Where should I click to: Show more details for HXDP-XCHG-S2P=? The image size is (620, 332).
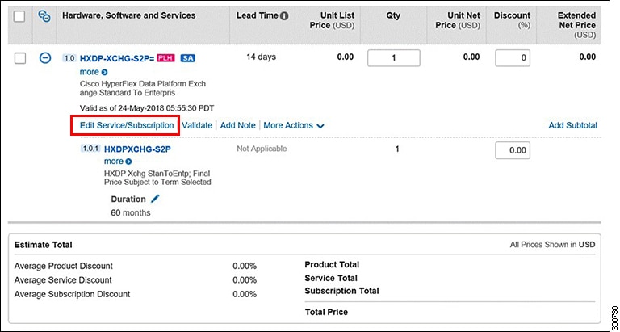coord(94,72)
